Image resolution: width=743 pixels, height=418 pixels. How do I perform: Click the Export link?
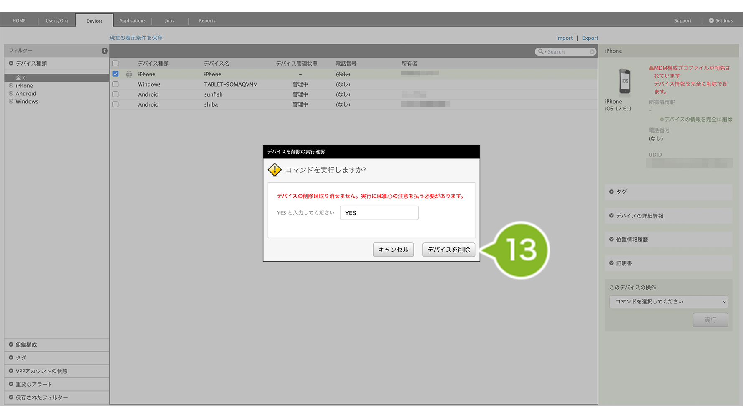(x=590, y=38)
